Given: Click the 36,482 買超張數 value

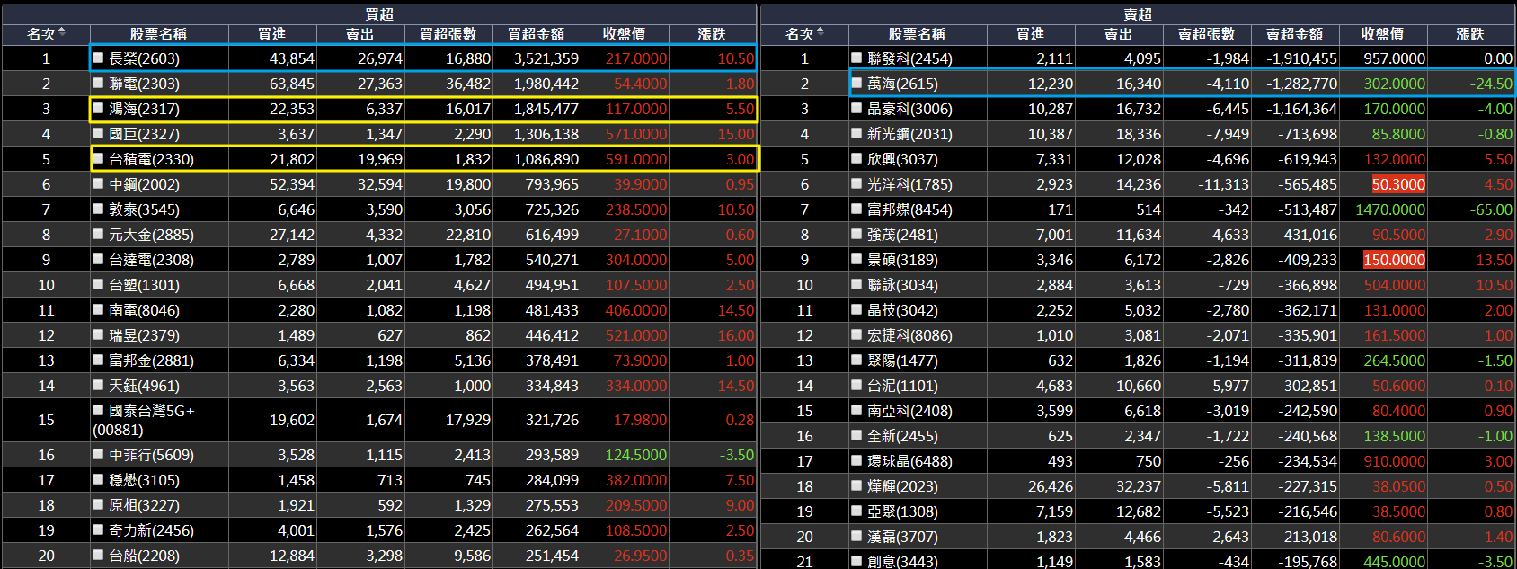Looking at the screenshot, I should click(468, 84).
